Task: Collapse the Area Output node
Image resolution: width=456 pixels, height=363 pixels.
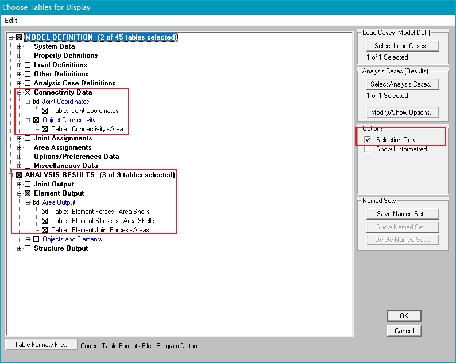Action: 28,202
